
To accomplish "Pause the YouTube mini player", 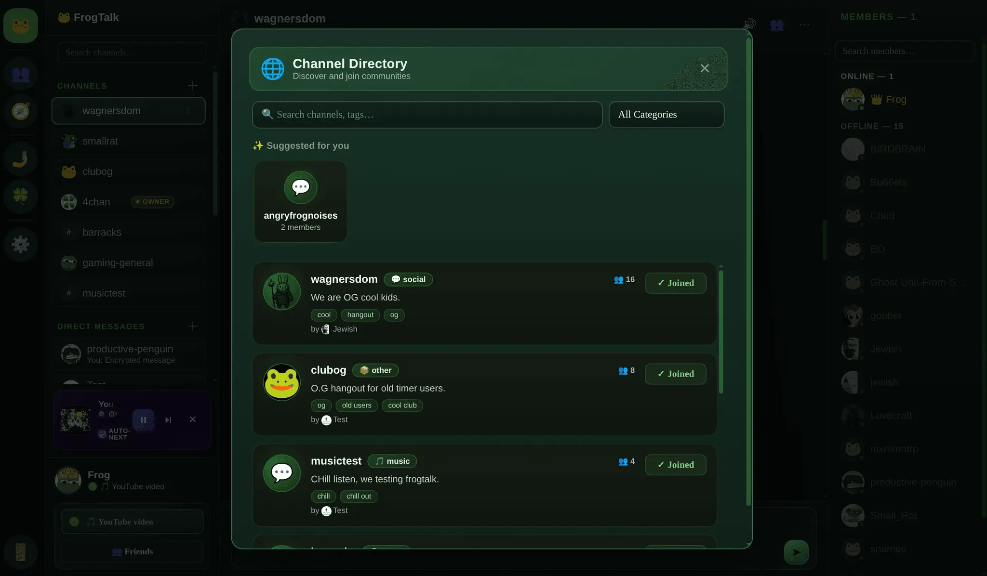I will (143, 420).
